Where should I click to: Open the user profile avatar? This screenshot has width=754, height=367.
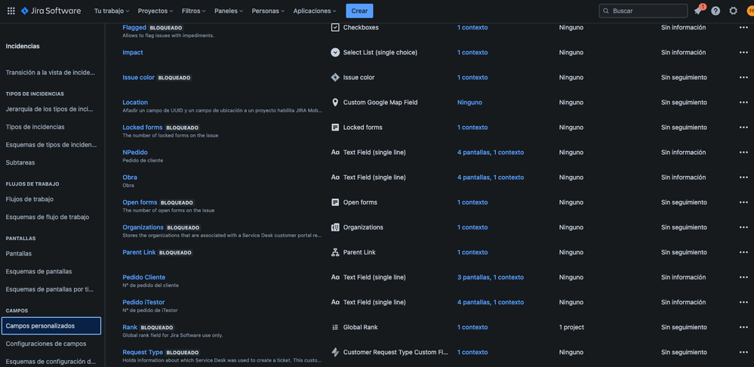pyautogui.click(x=750, y=11)
